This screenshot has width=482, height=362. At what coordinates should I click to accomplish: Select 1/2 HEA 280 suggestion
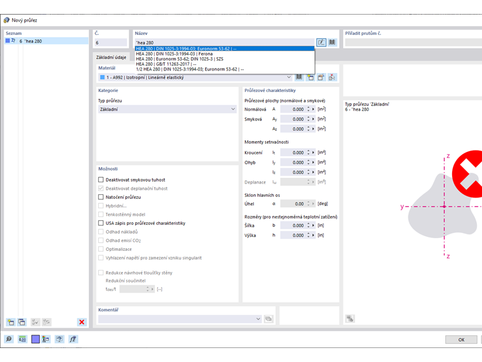[x=225, y=69]
